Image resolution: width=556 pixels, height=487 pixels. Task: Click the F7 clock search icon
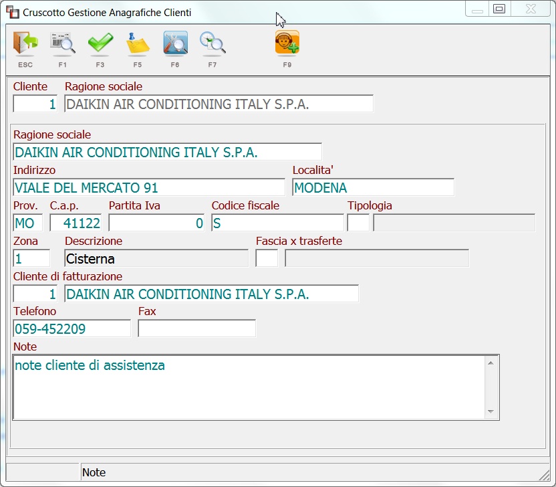(x=213, y=43)
